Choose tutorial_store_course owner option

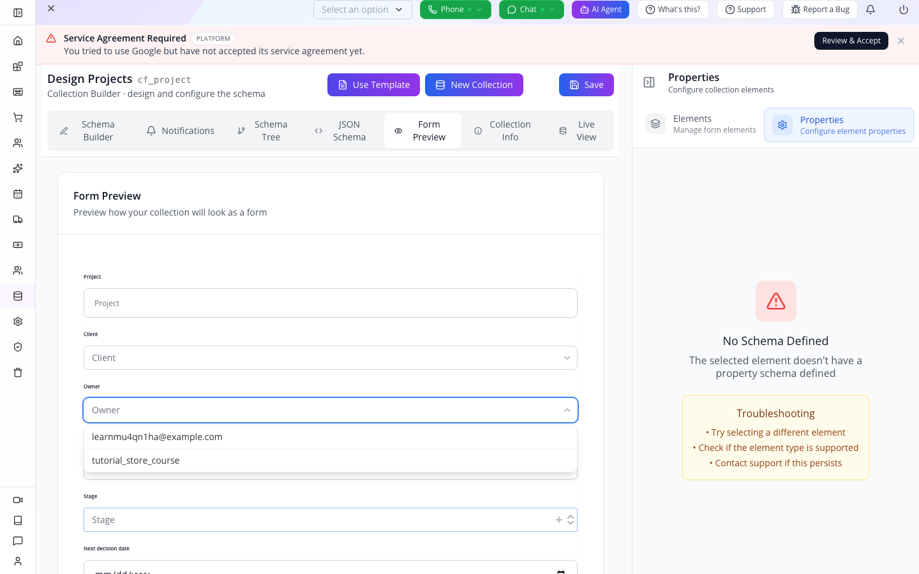pyautogui.click(x=331, y=460)
